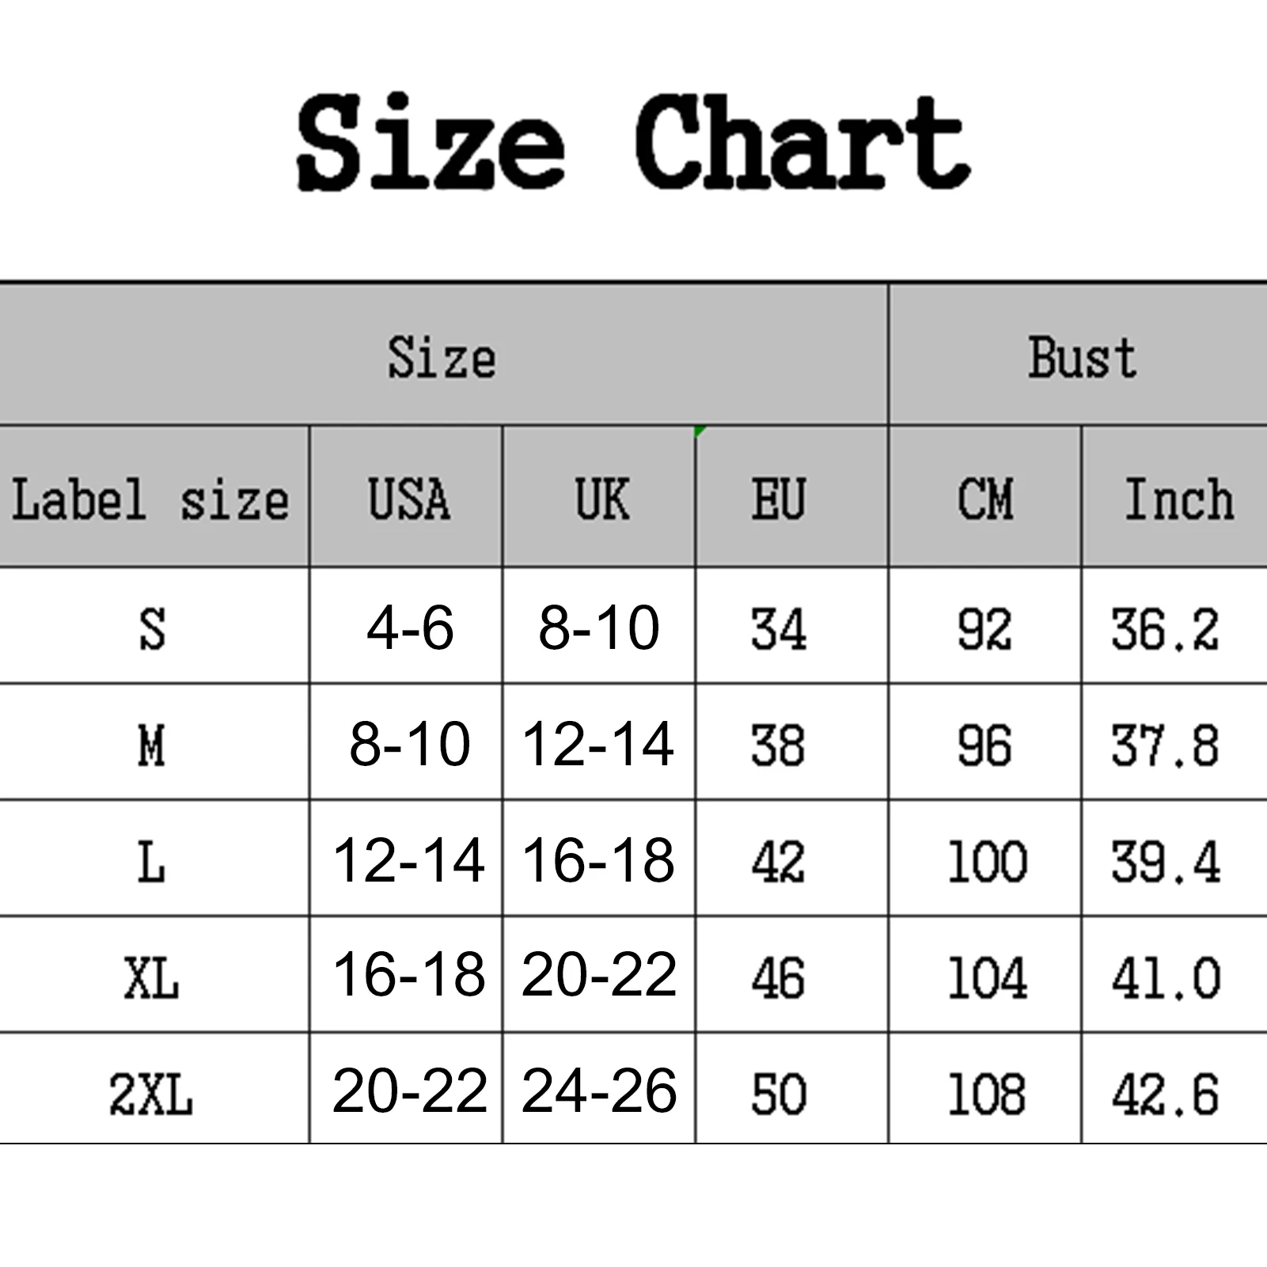
Task: Select the 100 CM bust cell
Action: [986, 861]
